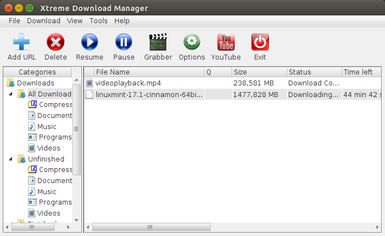Image resolution: width=385 pixels, height=236 pixels.
Task: Click the red Delete icon
Action: point(56,42)
